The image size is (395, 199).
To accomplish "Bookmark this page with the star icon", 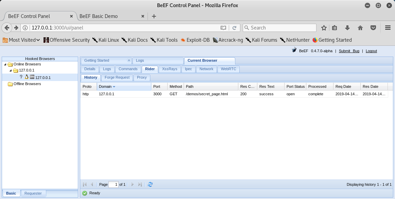I will (x=324, y=28).
